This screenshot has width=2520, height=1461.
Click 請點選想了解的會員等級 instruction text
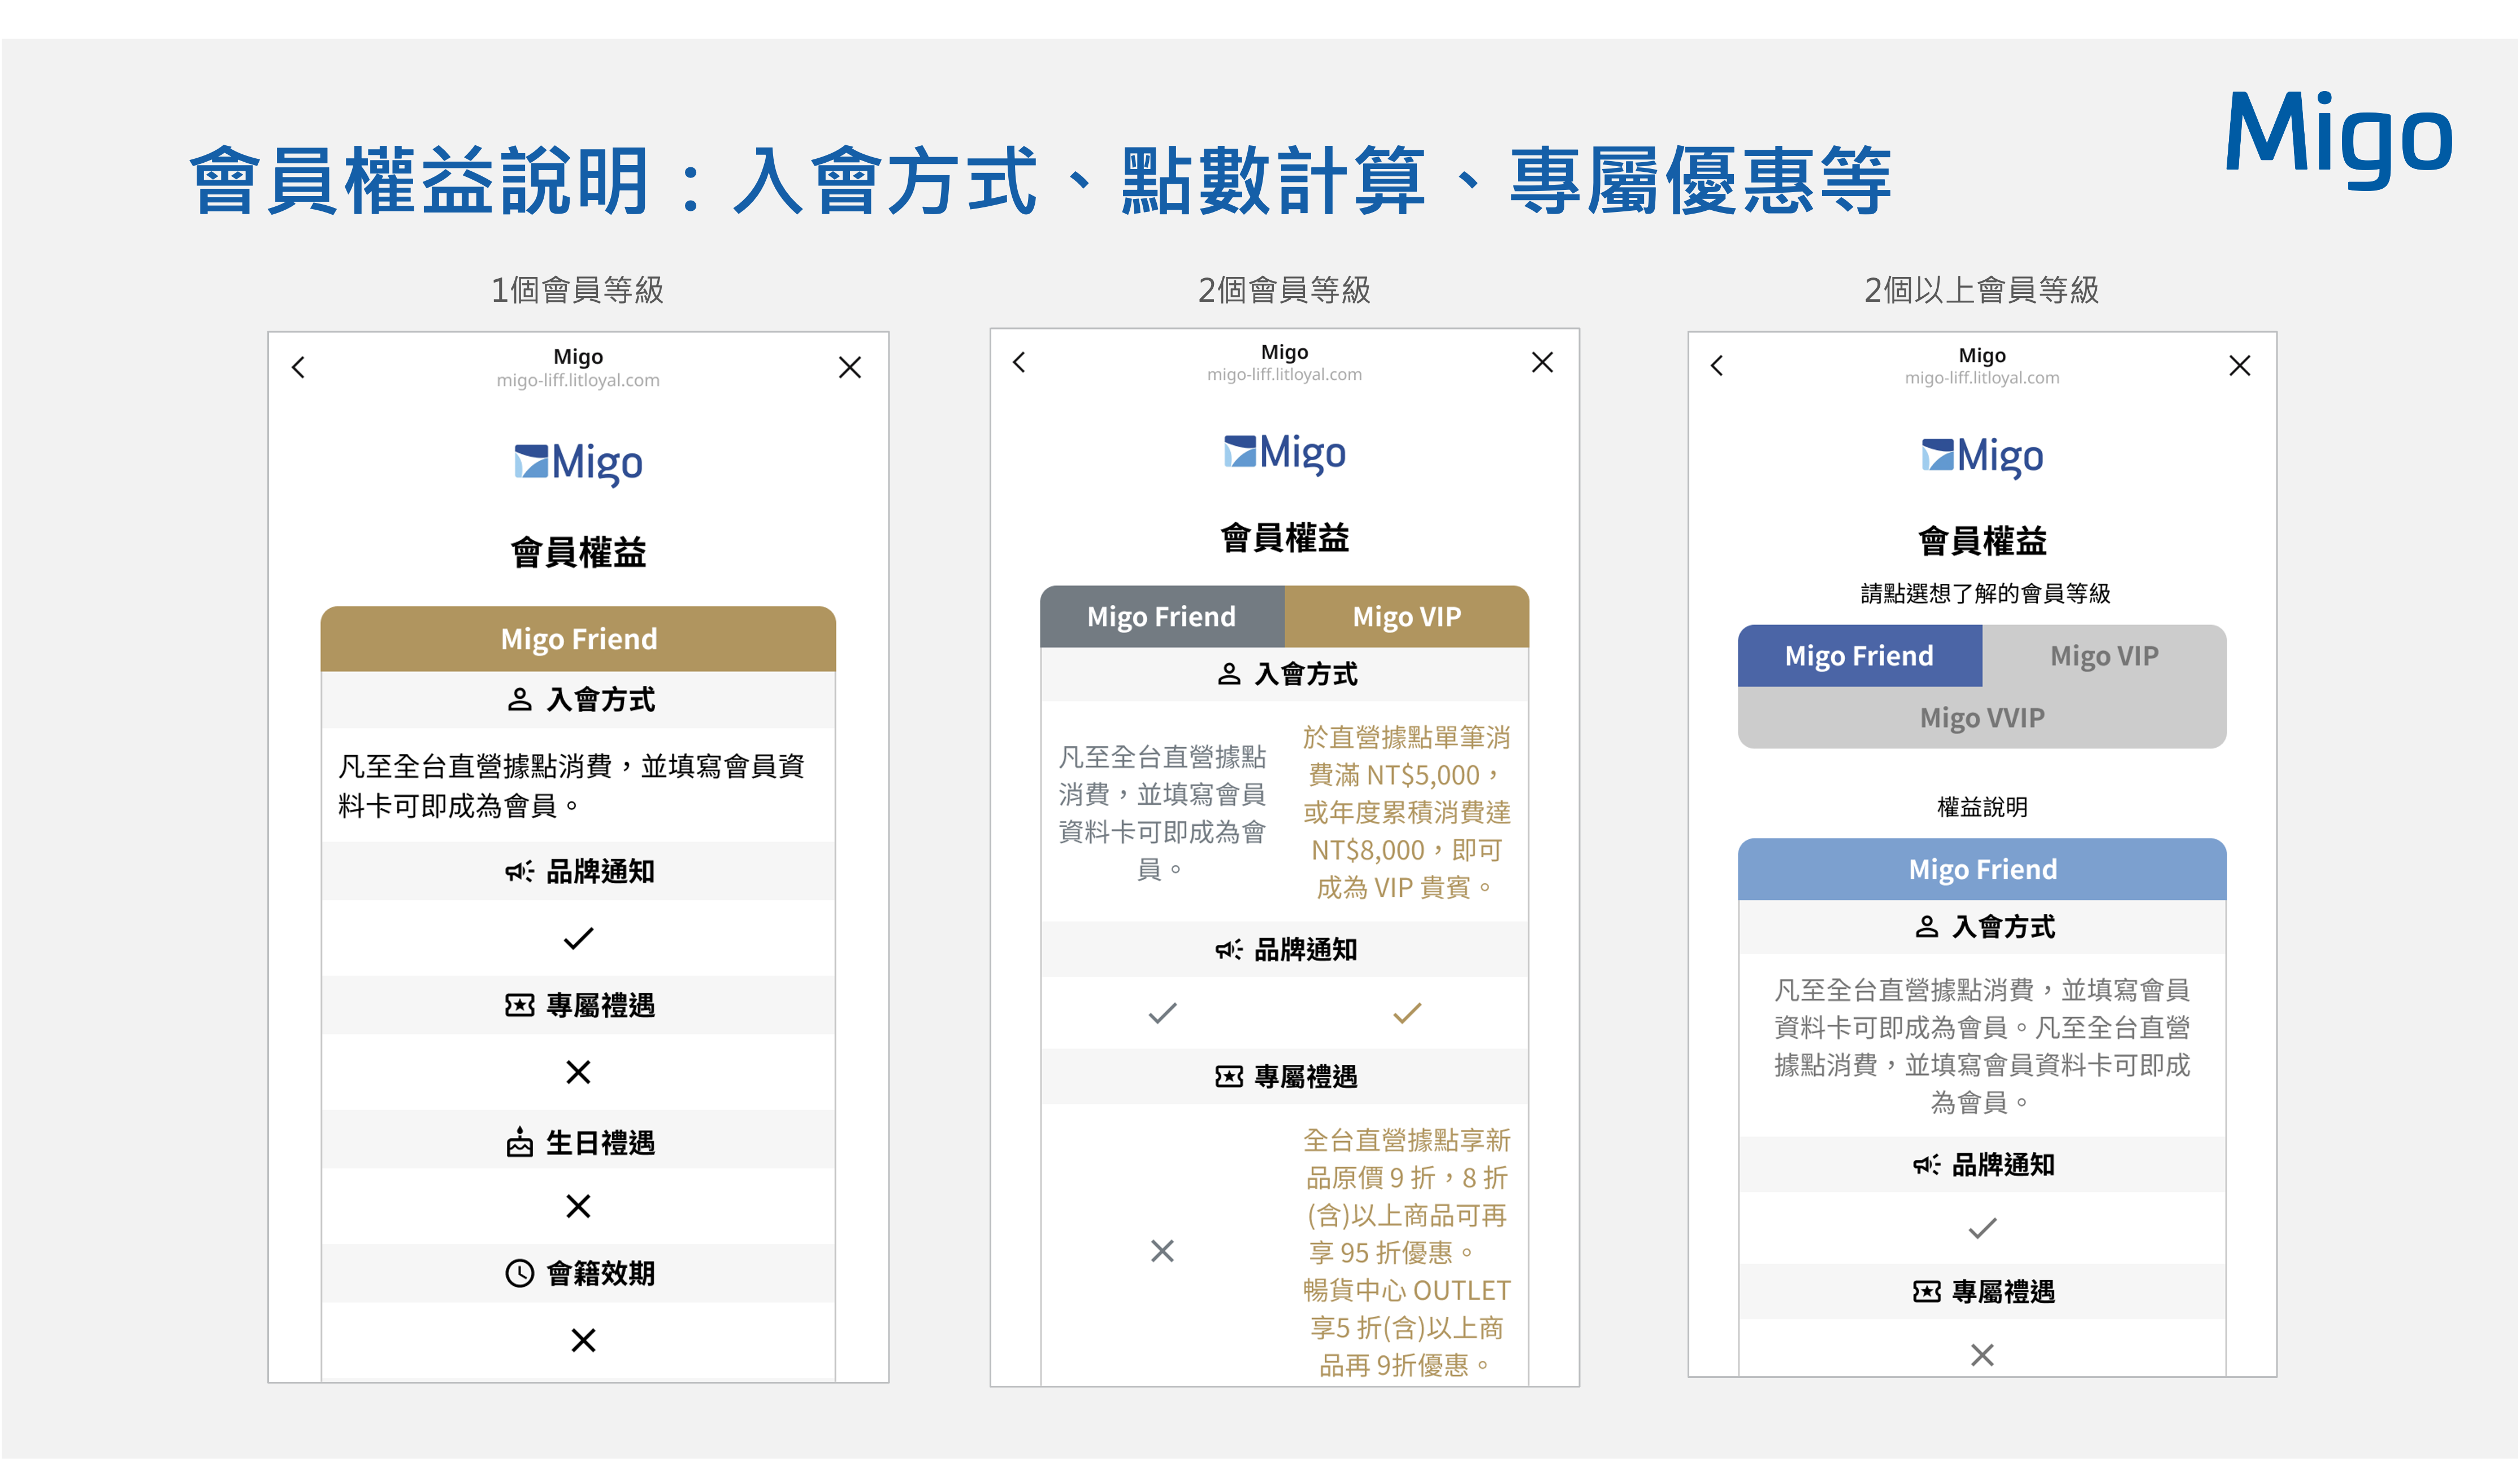1985,593
